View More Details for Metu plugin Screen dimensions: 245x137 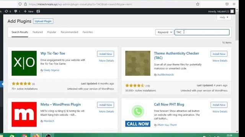(x=106, y=112)
